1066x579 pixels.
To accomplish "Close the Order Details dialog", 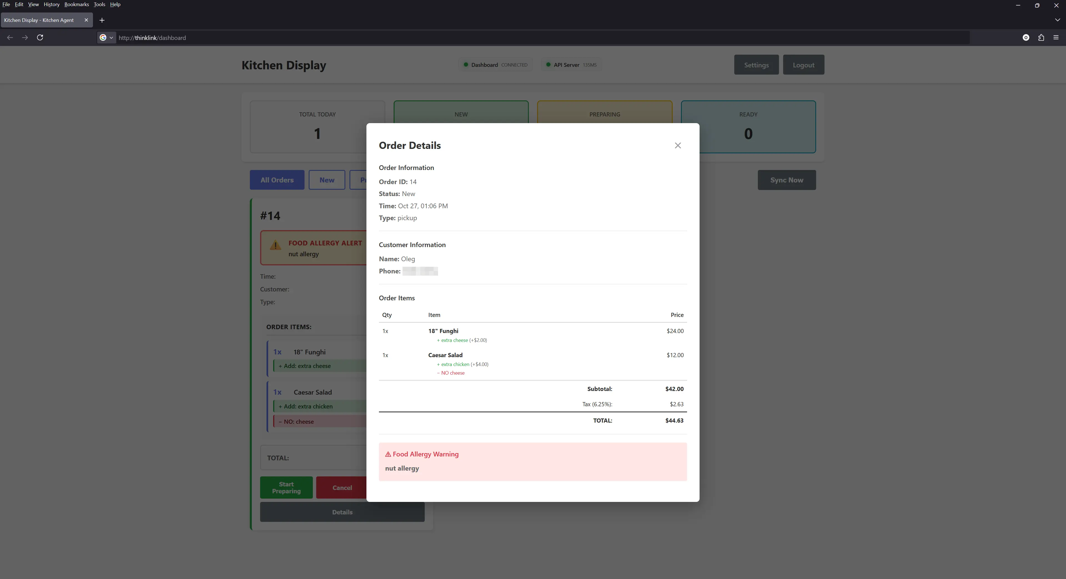I will tap(677, 146).
